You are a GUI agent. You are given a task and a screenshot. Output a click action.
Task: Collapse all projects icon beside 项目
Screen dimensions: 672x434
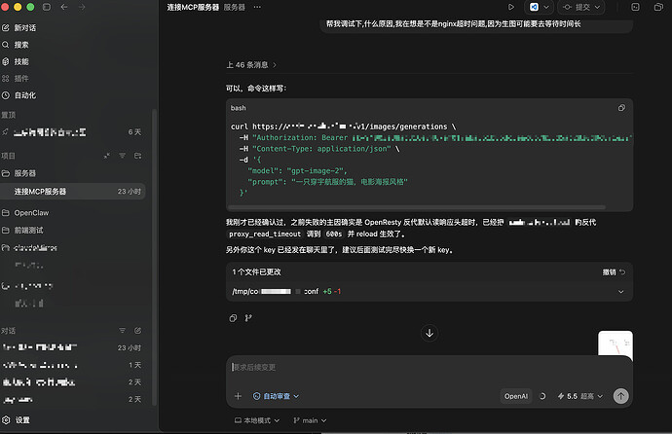[x=107, y=156]
